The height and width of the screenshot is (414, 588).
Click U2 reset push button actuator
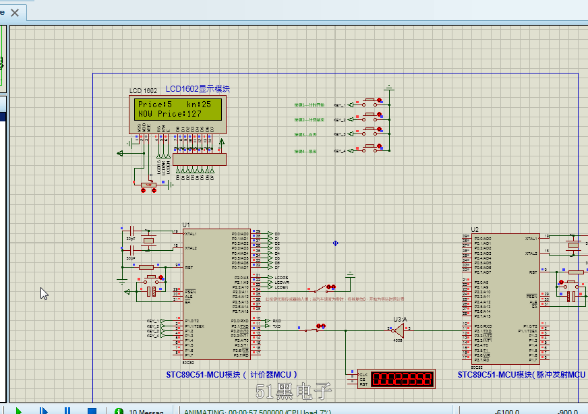562,282
